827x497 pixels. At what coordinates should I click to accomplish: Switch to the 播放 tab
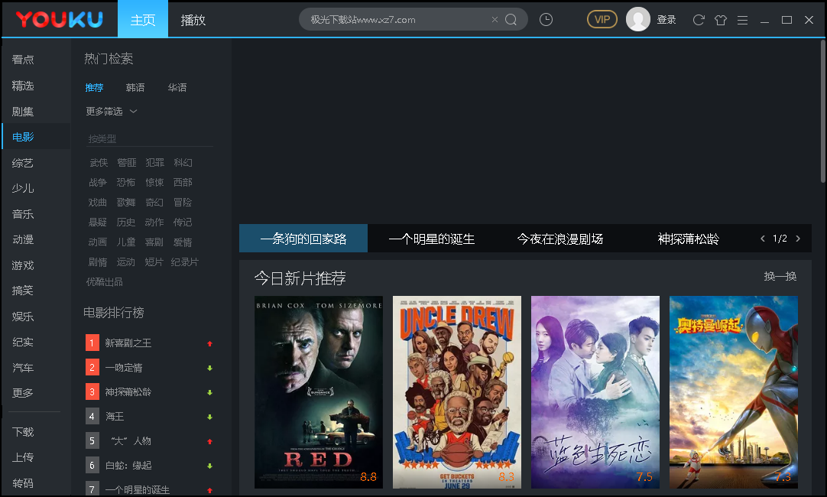pos(193,20)
